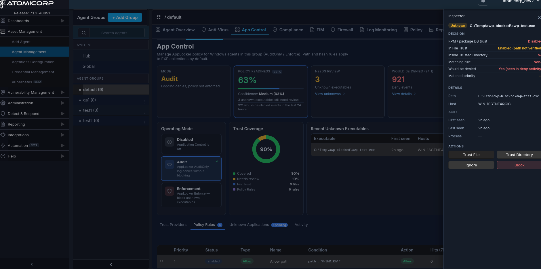541x269 pixels.
Task: Expand the Automation menu arrow
Action: tap(63, 145)
